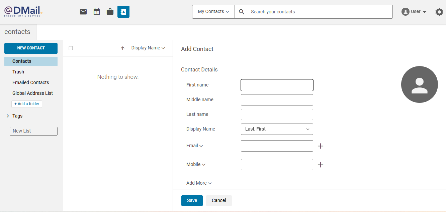Open the Briefcase icon in header

(110, 12)
